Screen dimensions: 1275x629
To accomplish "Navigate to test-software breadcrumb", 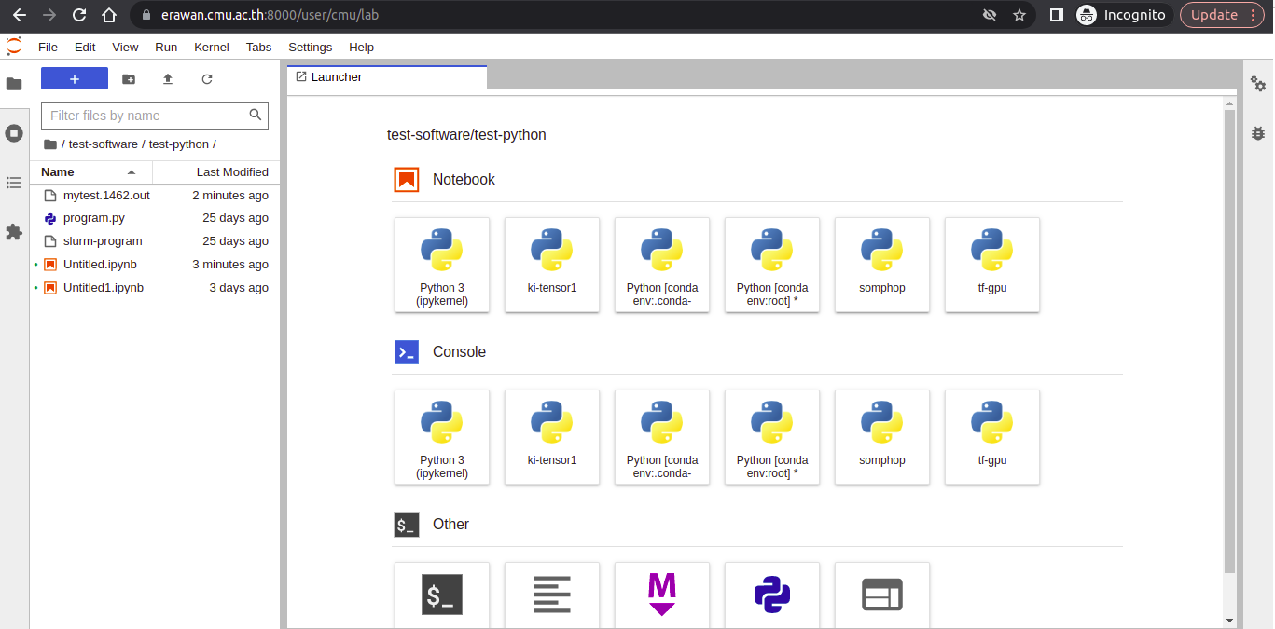I will click(x=103, y=144).
